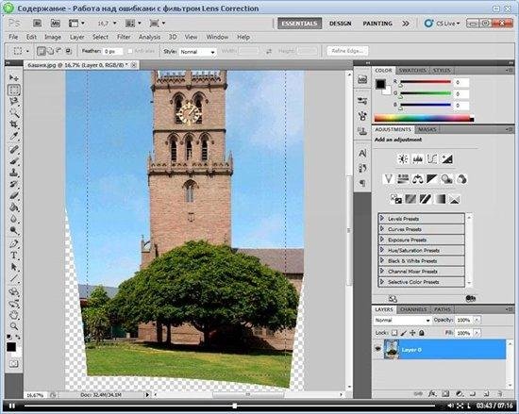Switch to the Channels tab
519x414 pixels.
click(x=413, y=309)
